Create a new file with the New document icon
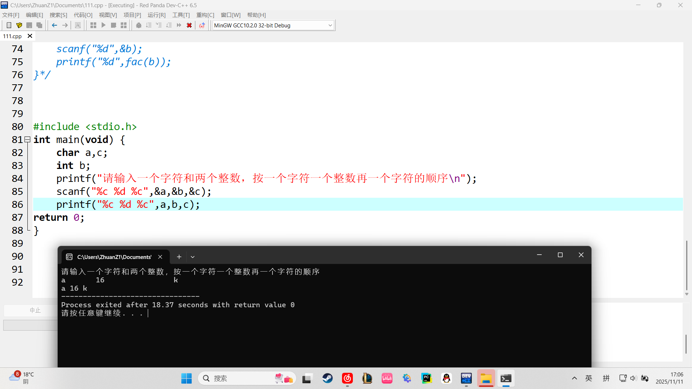This screenshot has height=389, width=692. click(x=9, y=25)
